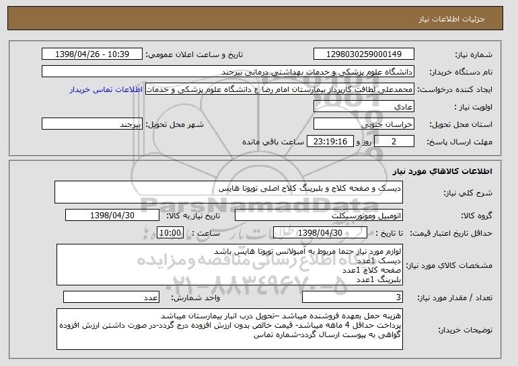This screenshot has height=366, width=518.
Task: Click the label شهر محل تحویل
Action: pyautogui.click(x=175, y=125)
